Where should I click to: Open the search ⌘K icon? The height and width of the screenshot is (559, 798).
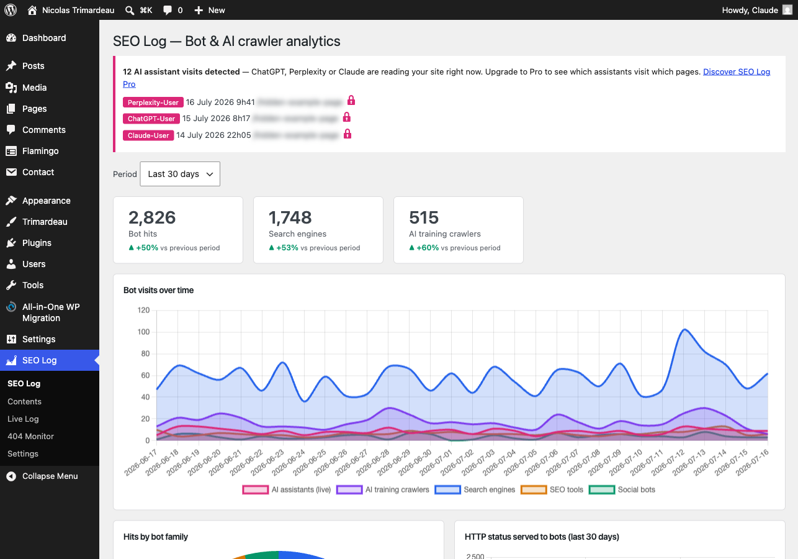[x=129, y=10]
